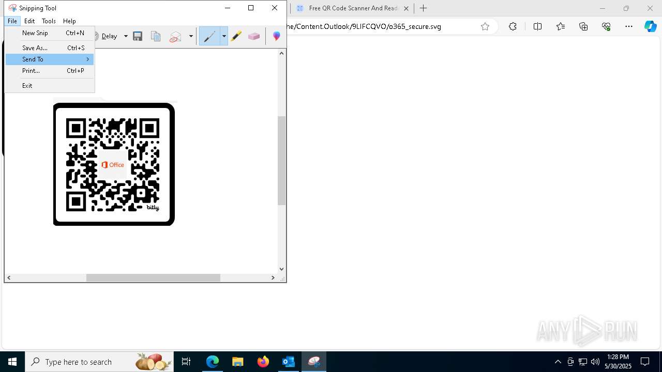Open the Edge Collections icon
This screenshot has height=372, width=662.
(583, 26)
